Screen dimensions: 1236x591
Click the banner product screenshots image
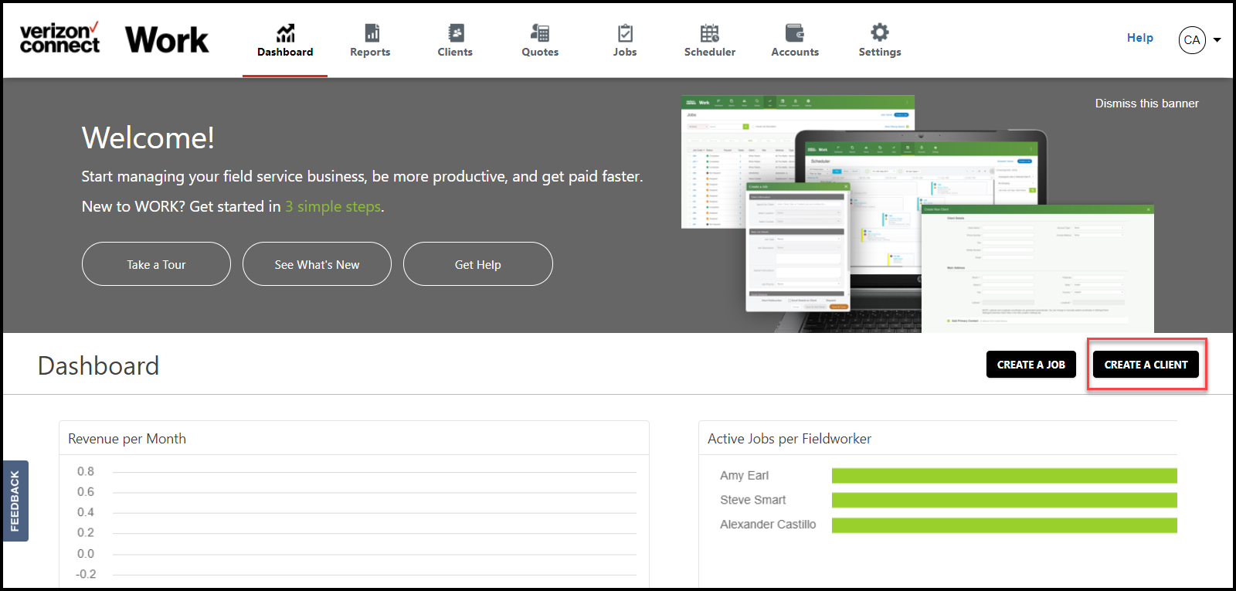click(918, 214)
